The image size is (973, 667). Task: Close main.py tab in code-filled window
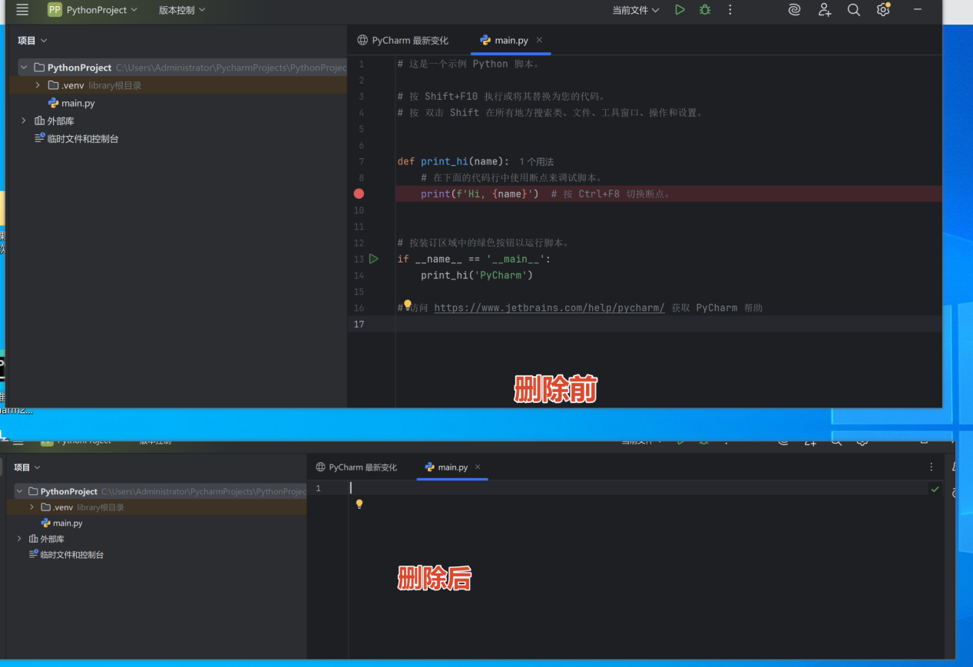pyautogui.click(x=539, y=40)
